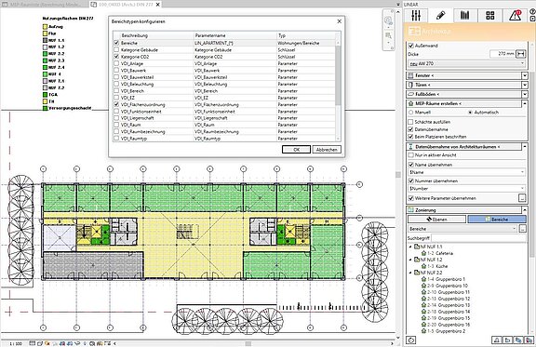The width and height of the screenshot is (536, 347).
Task: Select the Manuell radio button
Action: 411,113
